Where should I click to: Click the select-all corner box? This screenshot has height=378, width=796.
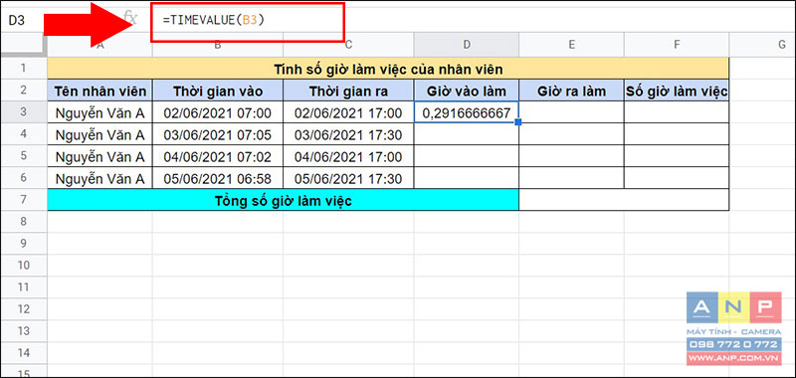point(24,45)
